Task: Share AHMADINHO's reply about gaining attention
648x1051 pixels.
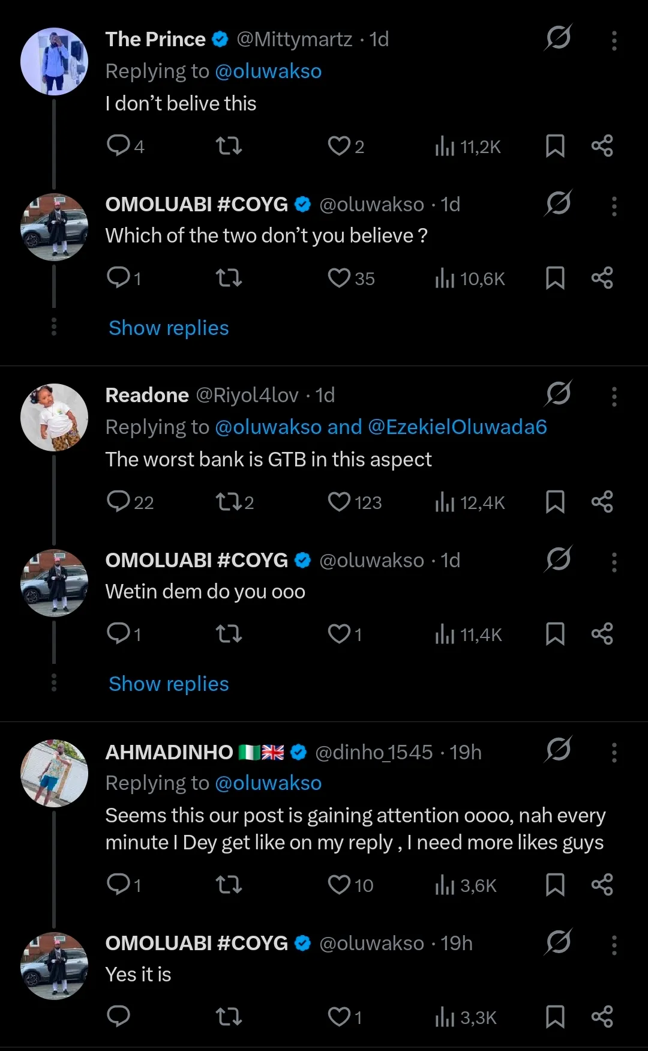Action: [x=602, y=885]
